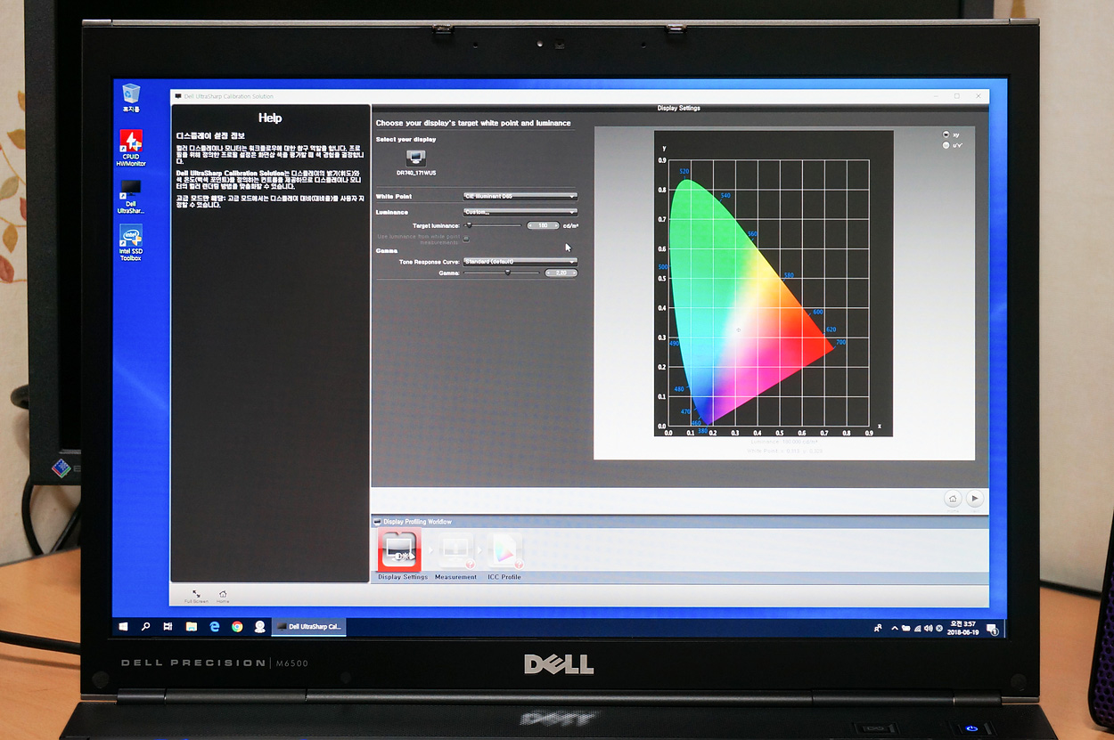Image resolution: width=1114 pixels, height=740 pixels.
Task: Toggle Use luminance from white point checkbox
Action: [x=465, y=239]
